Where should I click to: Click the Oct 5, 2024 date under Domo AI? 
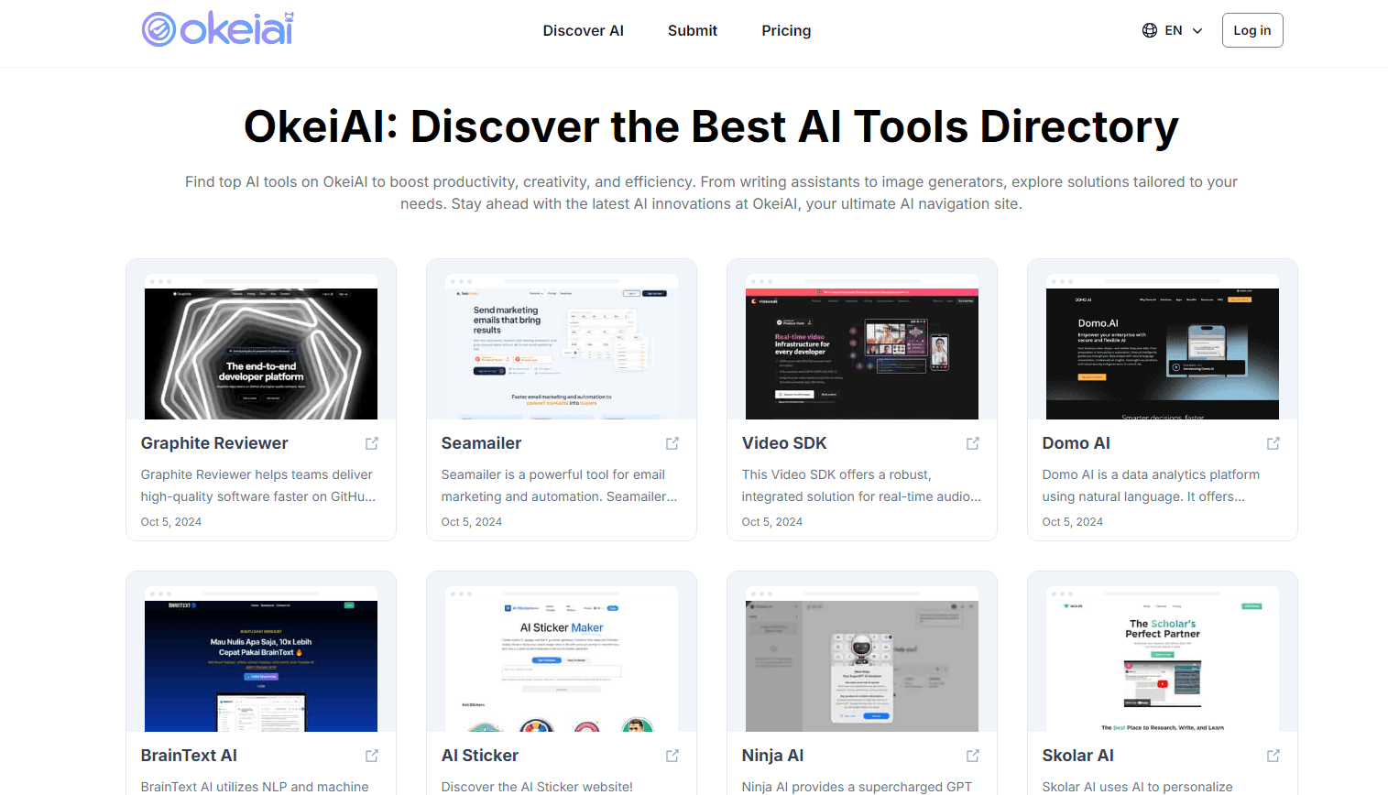coord(1073,522)
